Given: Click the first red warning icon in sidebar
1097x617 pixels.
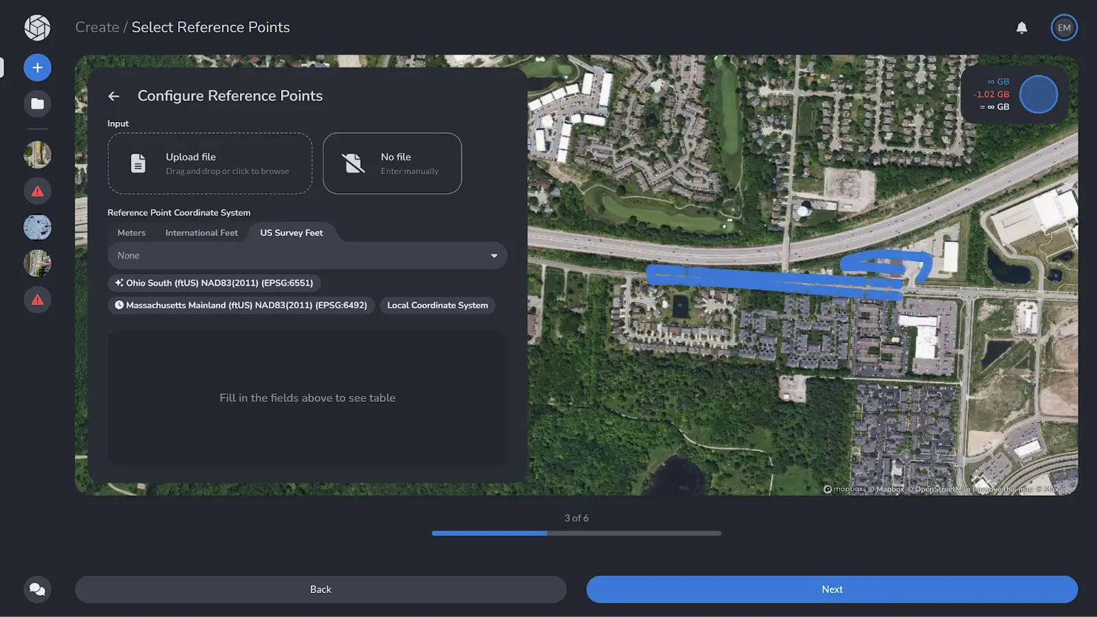Looking at the screenshot, I should coord(37,191).
